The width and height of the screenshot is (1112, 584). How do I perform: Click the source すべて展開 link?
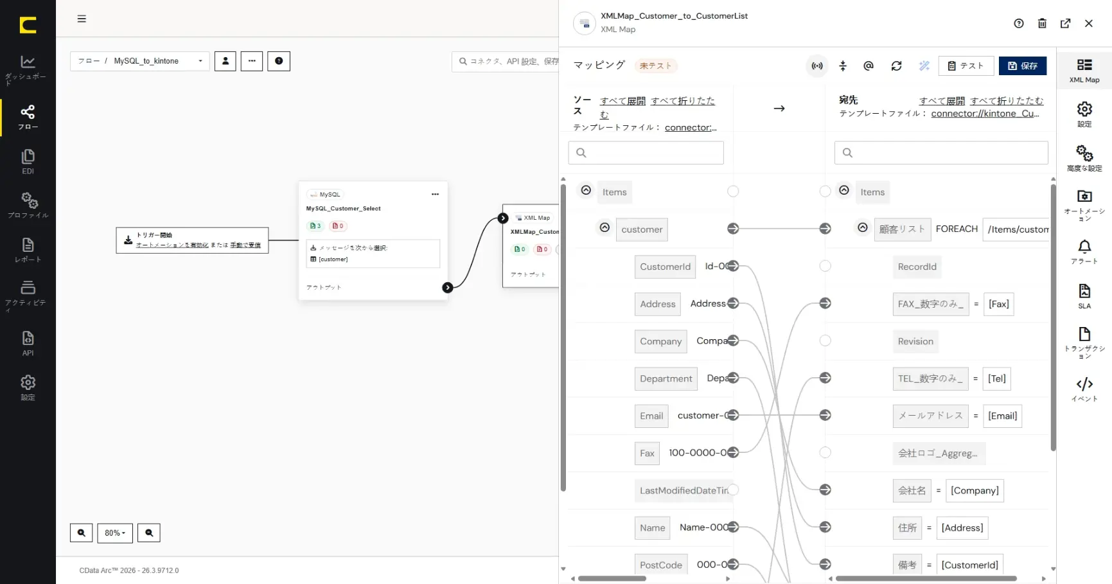click(622, 101)
